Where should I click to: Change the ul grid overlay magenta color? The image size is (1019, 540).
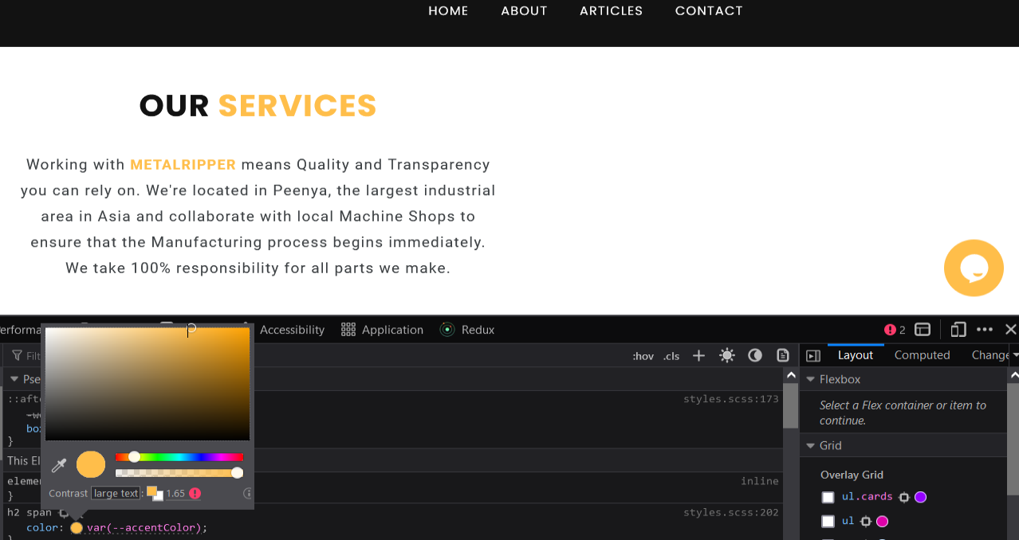pos(882,522)
